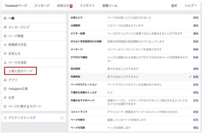Switch to the インサイト tab
This screenshot has height=134, width=202.
[x=87, y=6]
